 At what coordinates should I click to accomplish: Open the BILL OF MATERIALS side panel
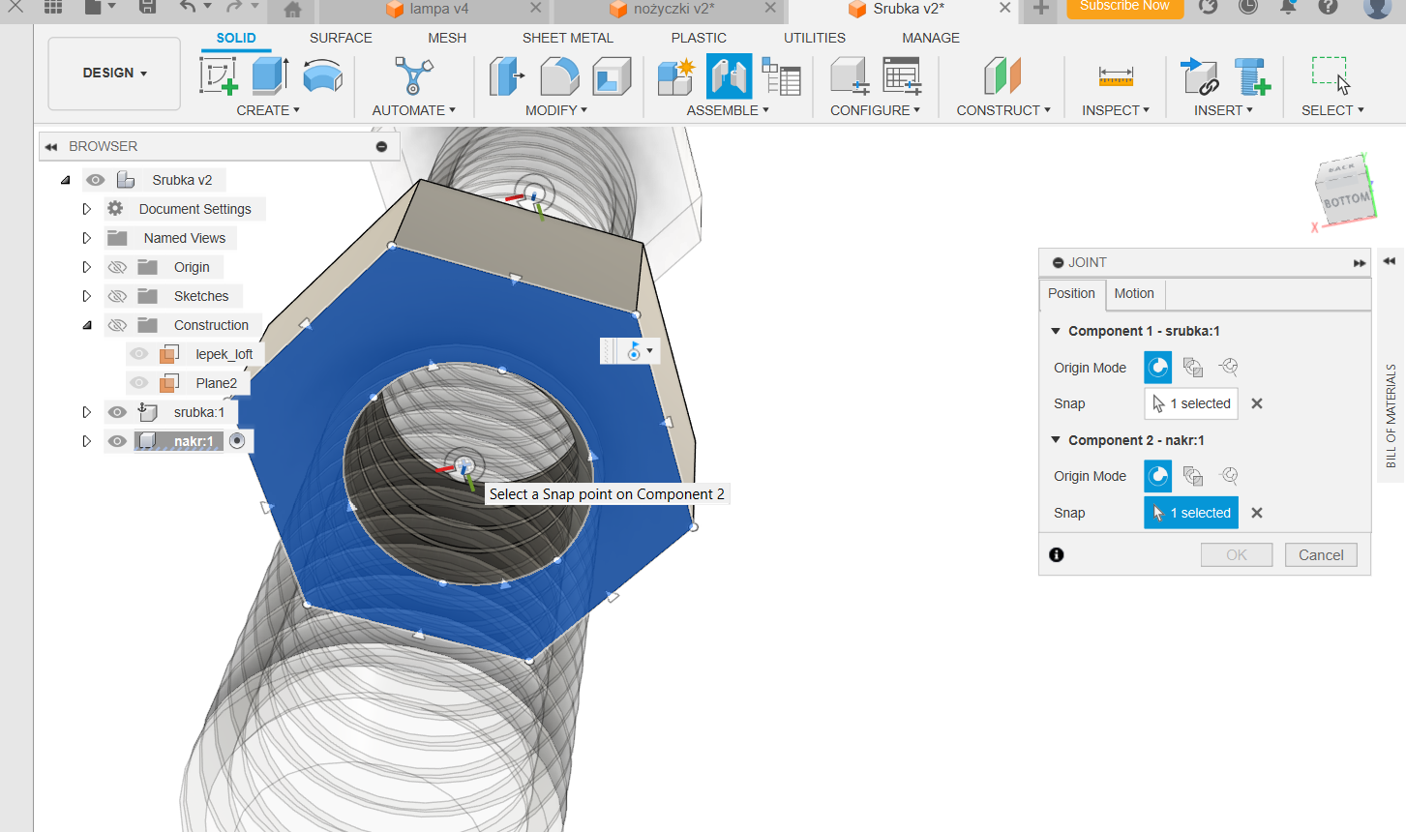click(1391, 416)
